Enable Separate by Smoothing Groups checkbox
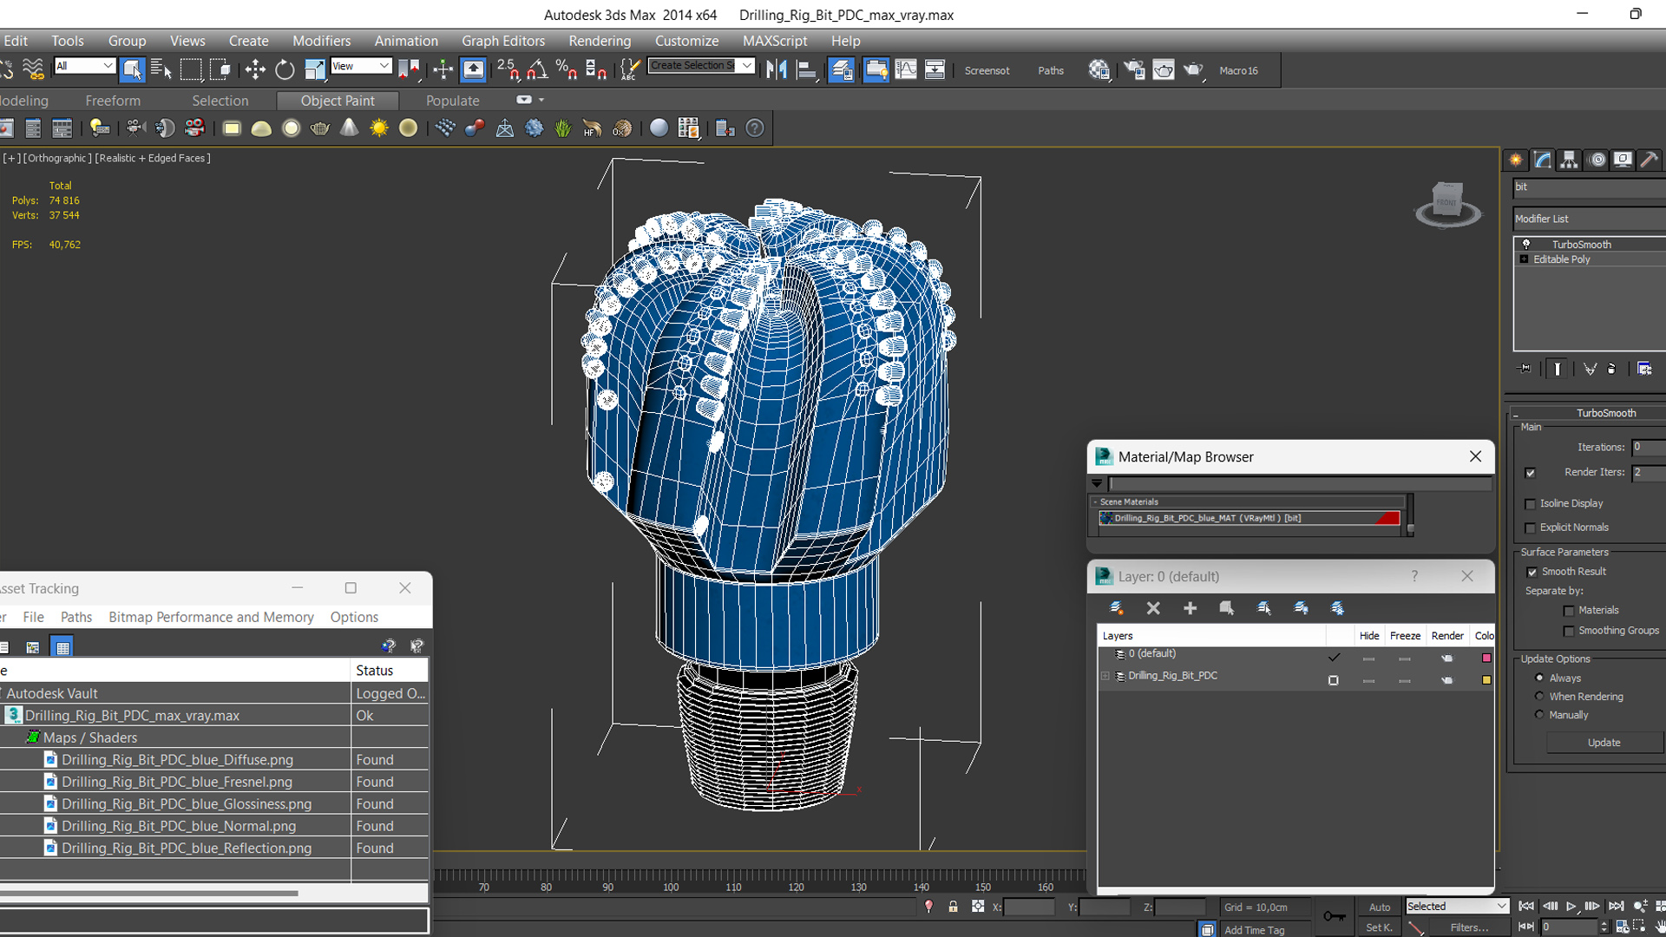1666x937 pixels. (x=1568, y=632)
